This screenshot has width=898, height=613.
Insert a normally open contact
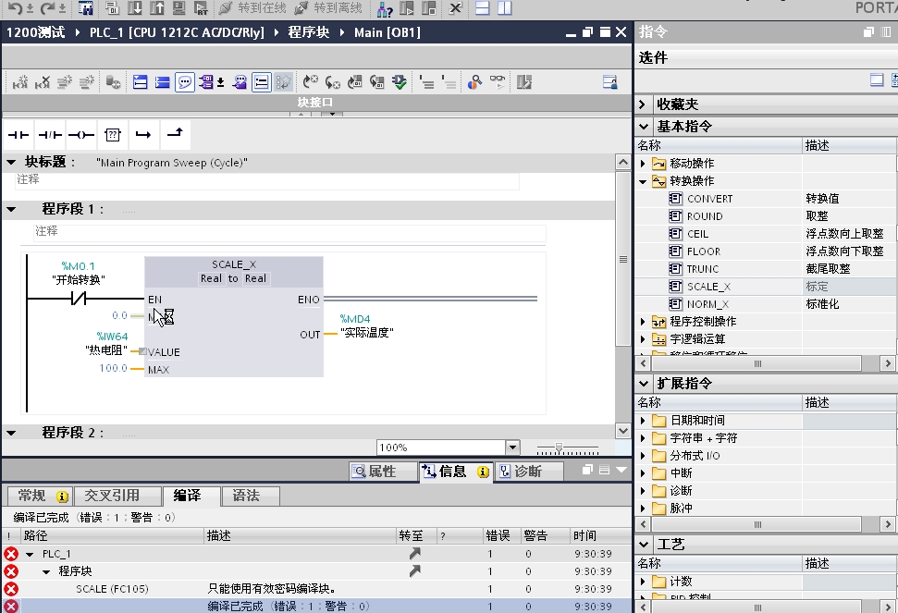(x=18, y=135)
